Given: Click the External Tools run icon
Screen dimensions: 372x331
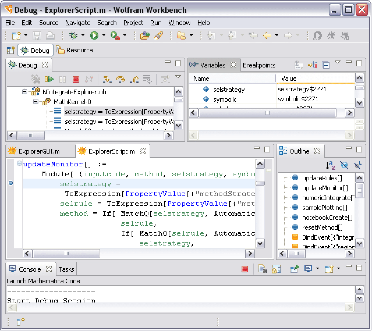Looking at the screenshot, I should 115,36.
